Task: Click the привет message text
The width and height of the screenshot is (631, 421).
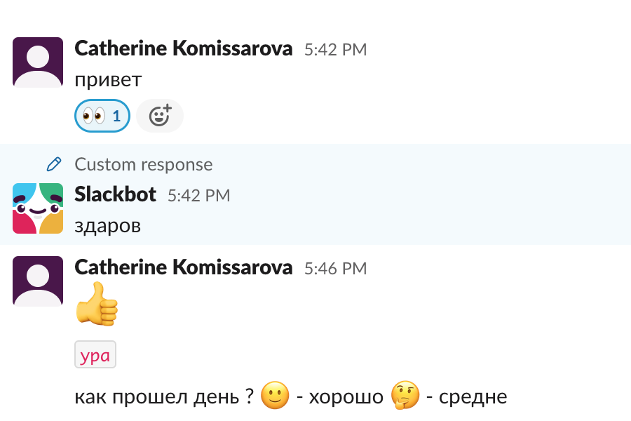Action: 108,80
